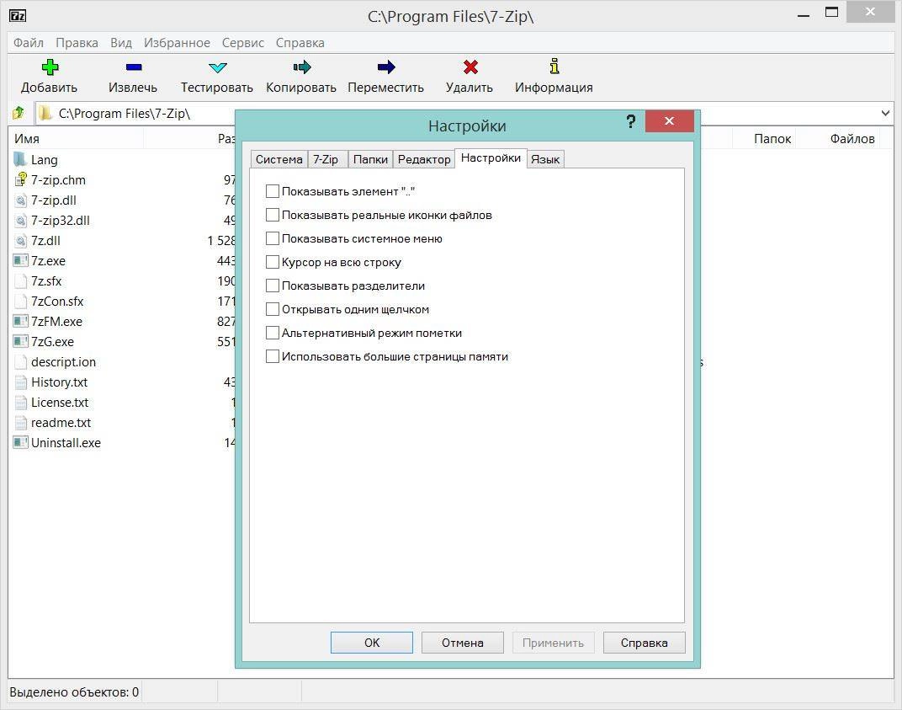Minimize the 7-Zip window
The height and width of the screenshot is (710, 902).
pos(804,13)
